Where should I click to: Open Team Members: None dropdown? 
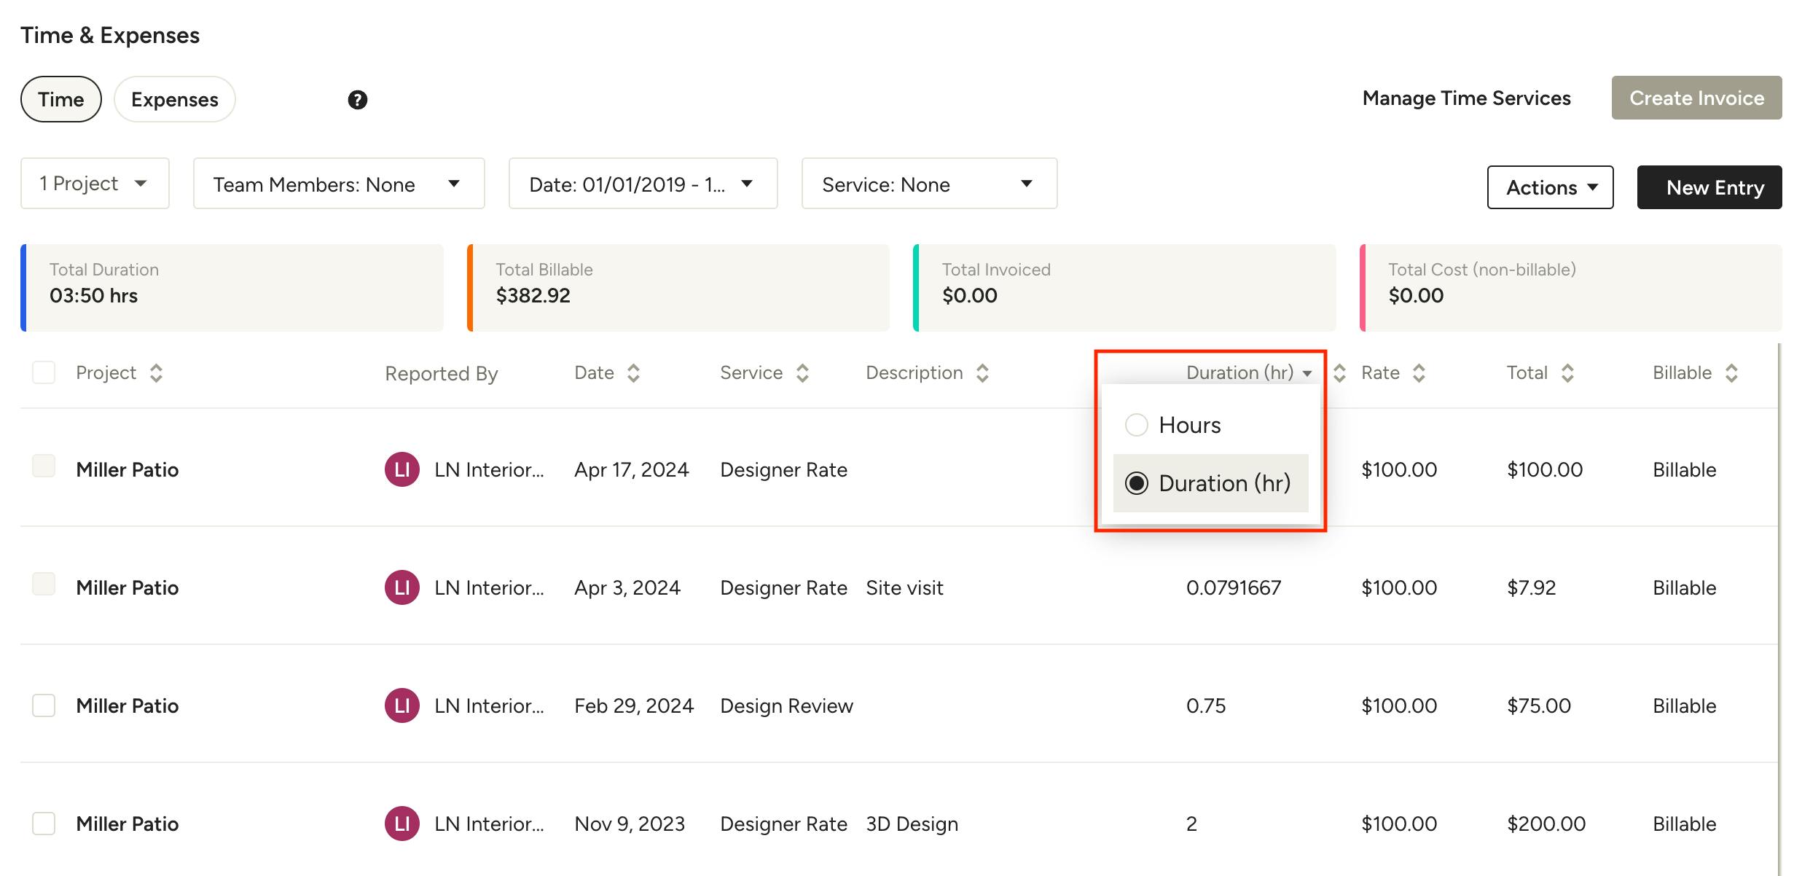[x=339, y=184]
